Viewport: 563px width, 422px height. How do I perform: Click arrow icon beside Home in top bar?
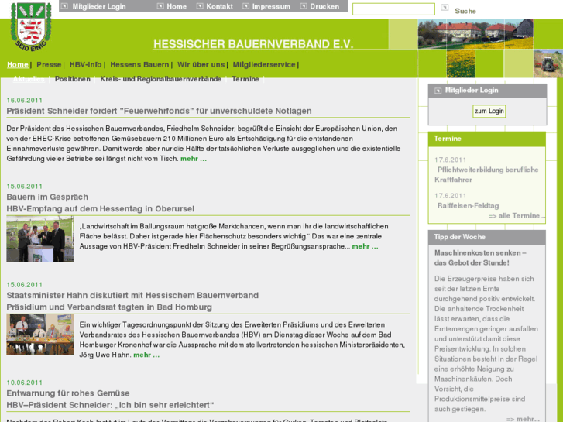[160, 6]
